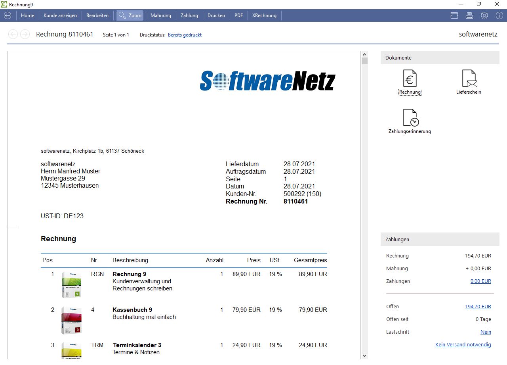Toggle Lastschrift by clicking Nein
Image resolution: width=507 pixels, height=365 pixels.
coord(486,332)
